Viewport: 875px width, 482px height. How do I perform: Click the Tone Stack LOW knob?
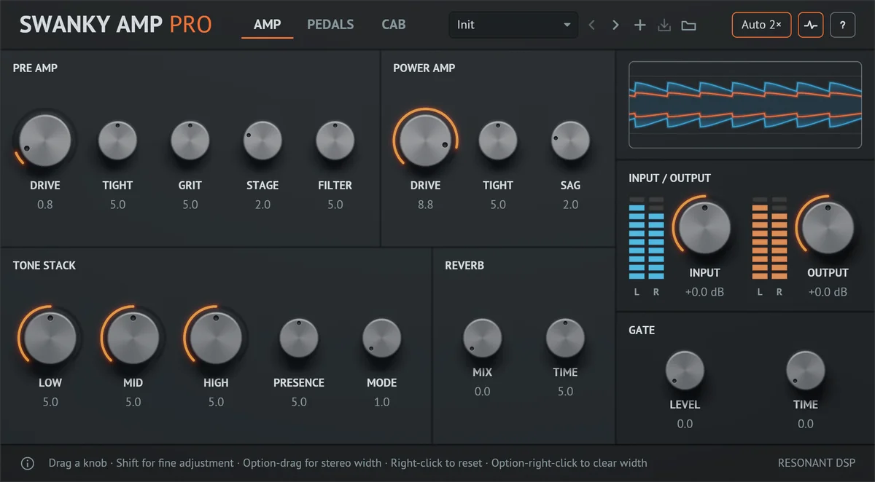pos(50,338)
